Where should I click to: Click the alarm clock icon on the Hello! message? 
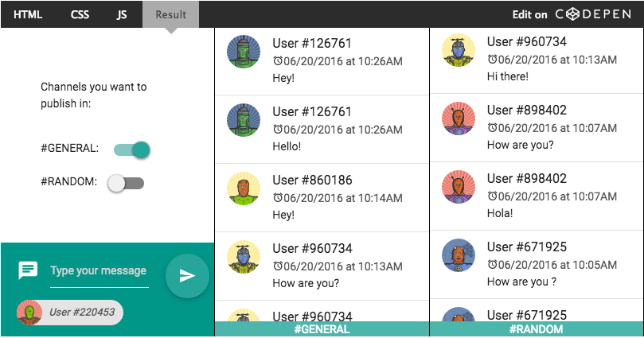277,130
